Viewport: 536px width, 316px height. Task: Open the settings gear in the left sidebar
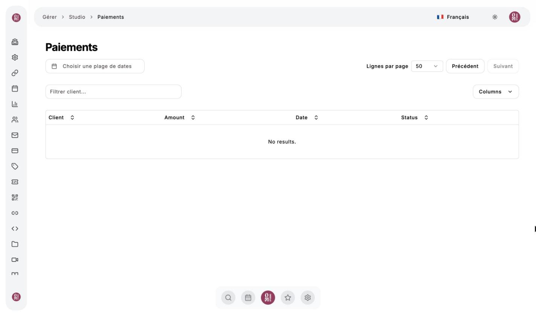[x=15, y=58]
